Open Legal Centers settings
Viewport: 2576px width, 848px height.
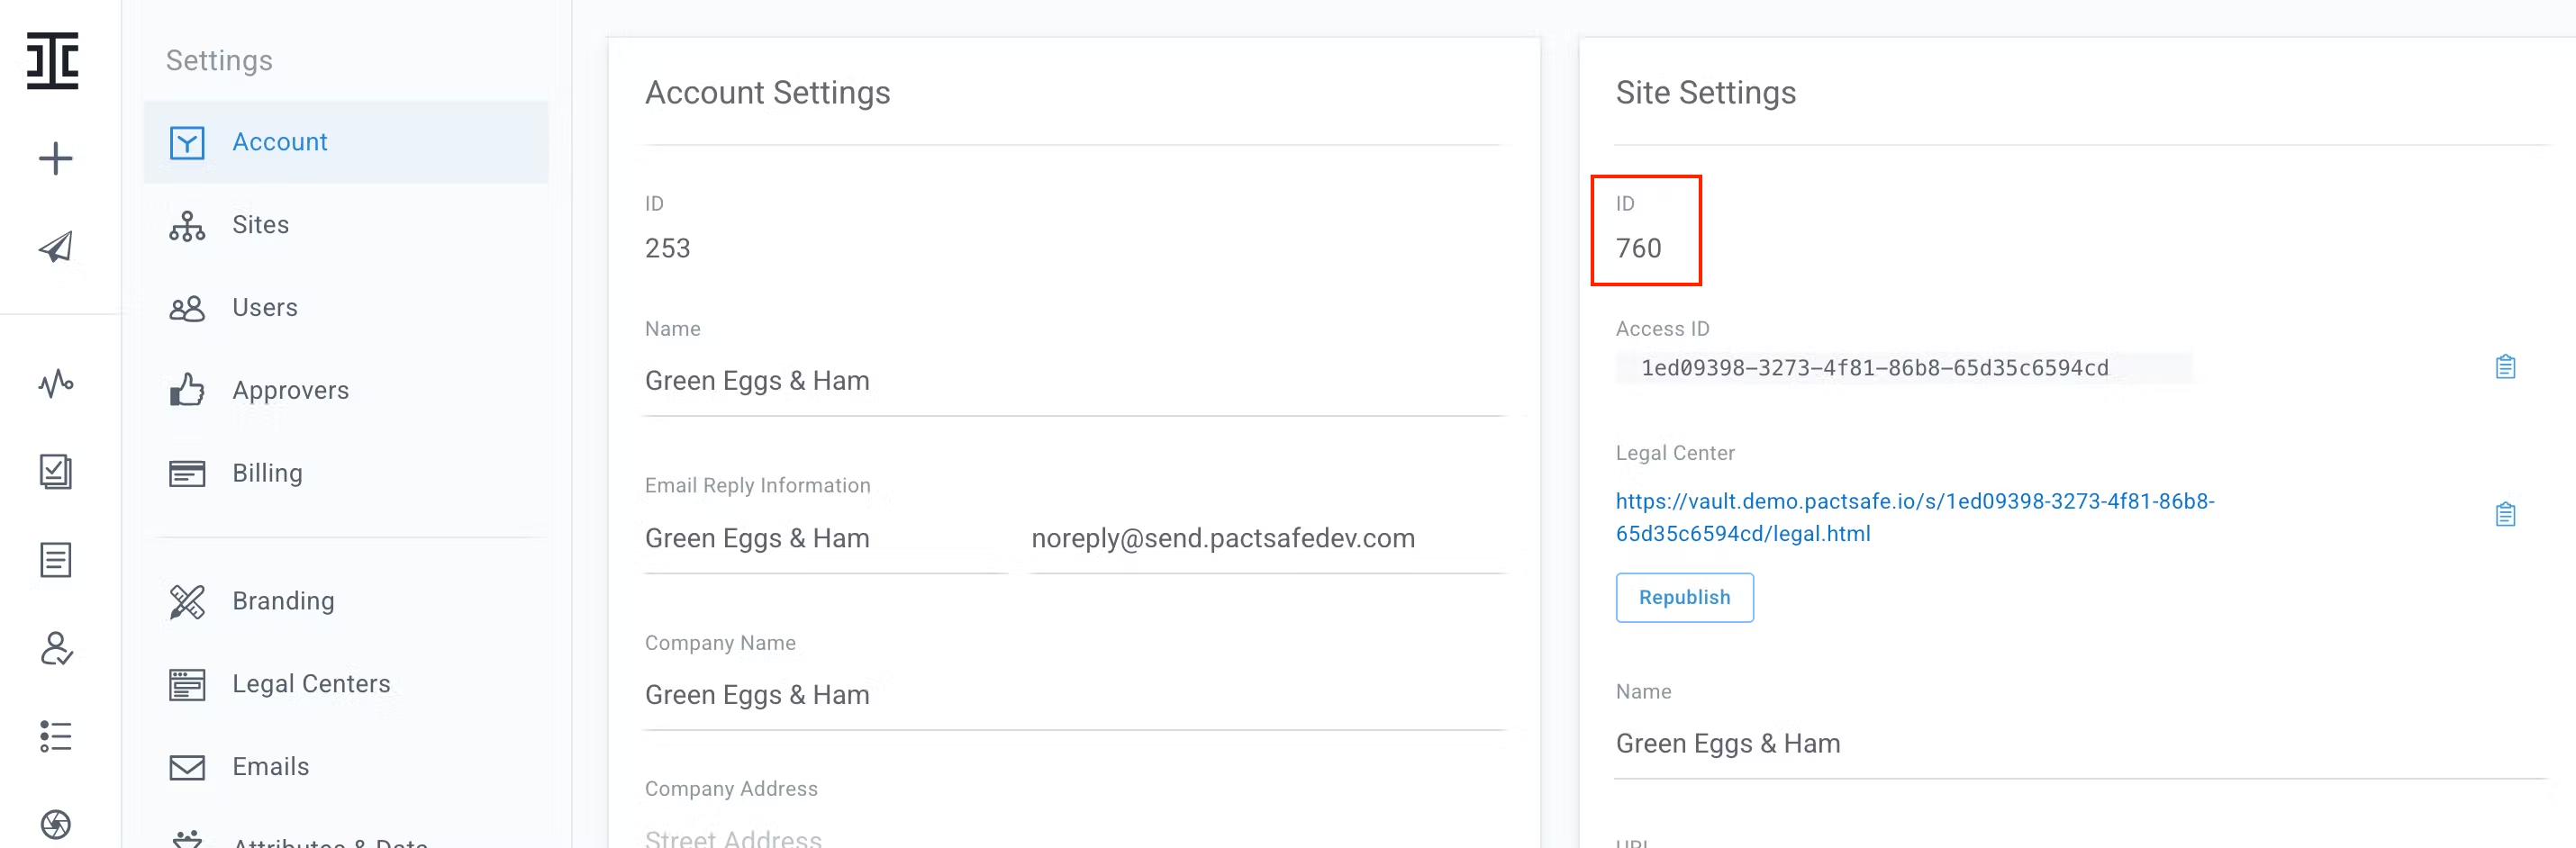[x=346, y=684]
